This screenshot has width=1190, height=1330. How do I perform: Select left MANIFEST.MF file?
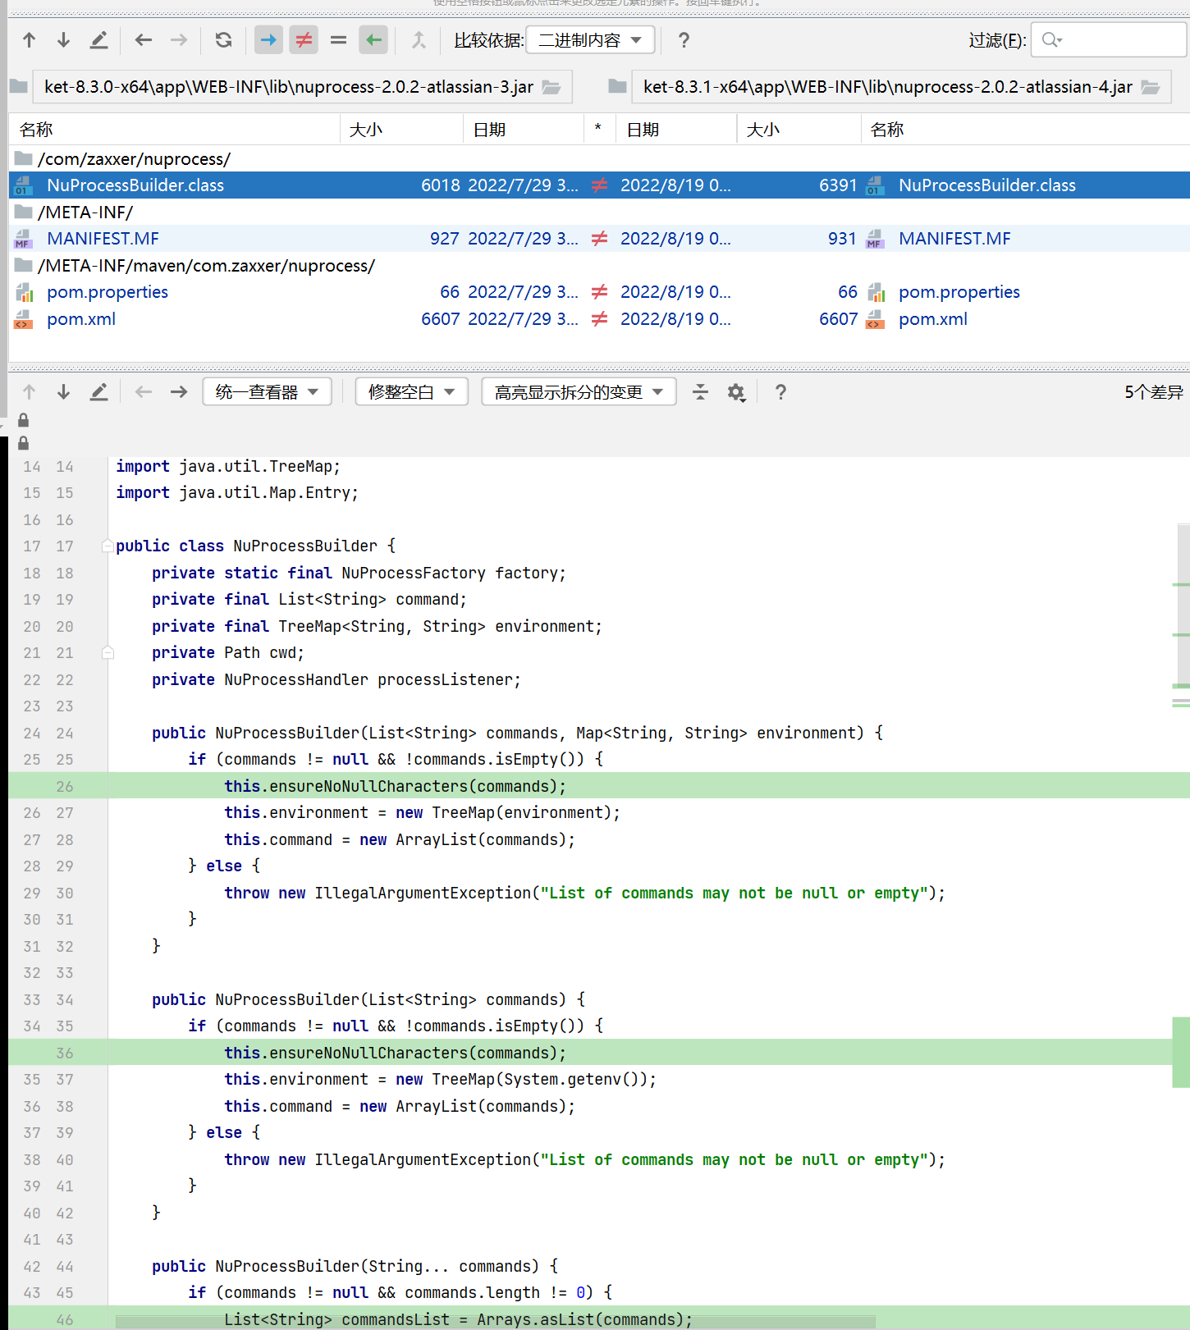point(103,239)
